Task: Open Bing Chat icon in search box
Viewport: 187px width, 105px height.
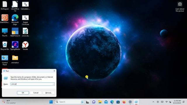Action: point(82,102)
